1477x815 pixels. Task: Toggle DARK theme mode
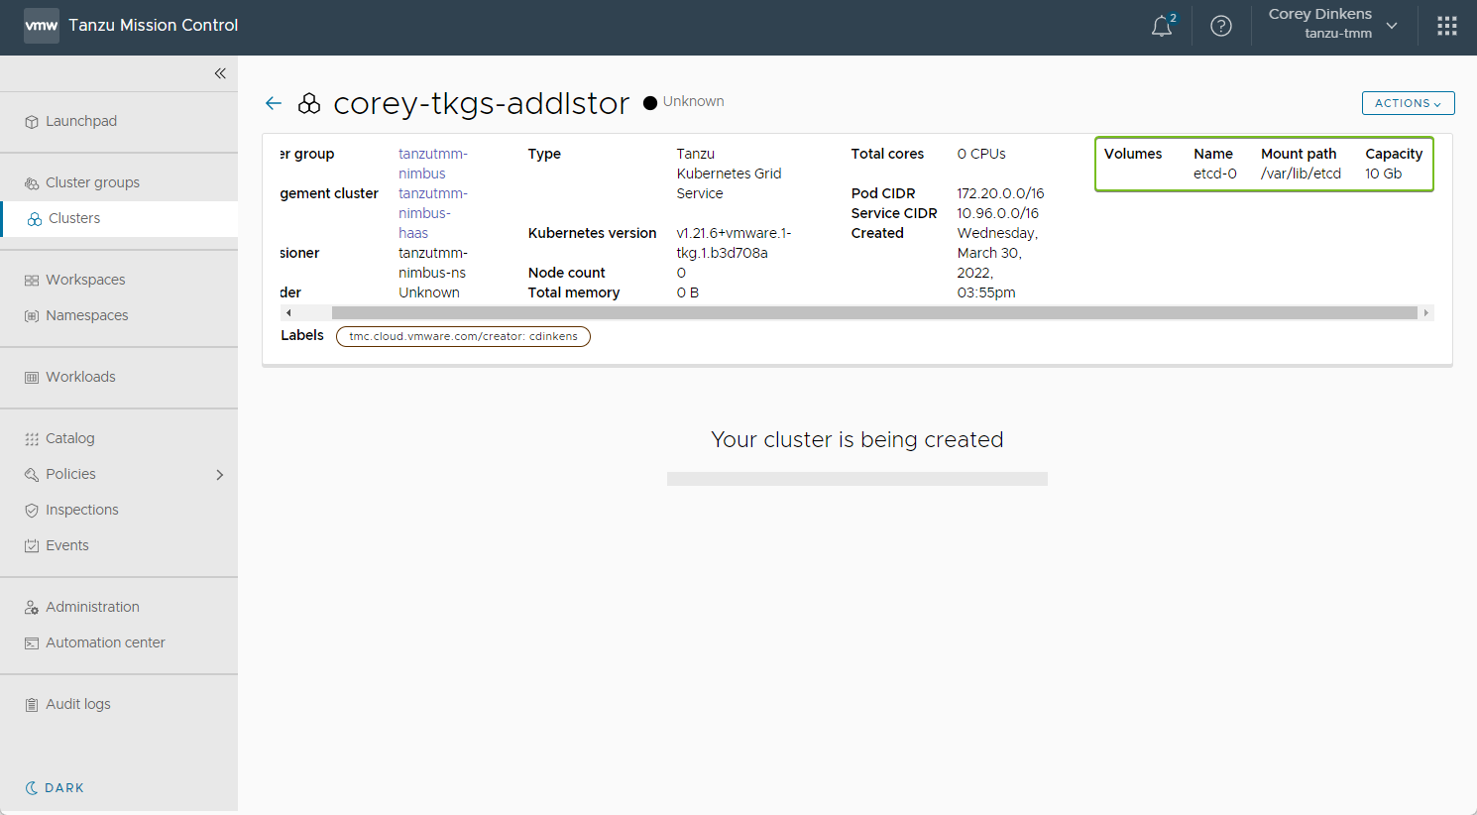pyautogui.click(x=55, y=788)
